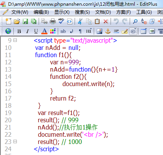Click the New document icon
Viewport: 163px width, 155px height.
(8, 21)
